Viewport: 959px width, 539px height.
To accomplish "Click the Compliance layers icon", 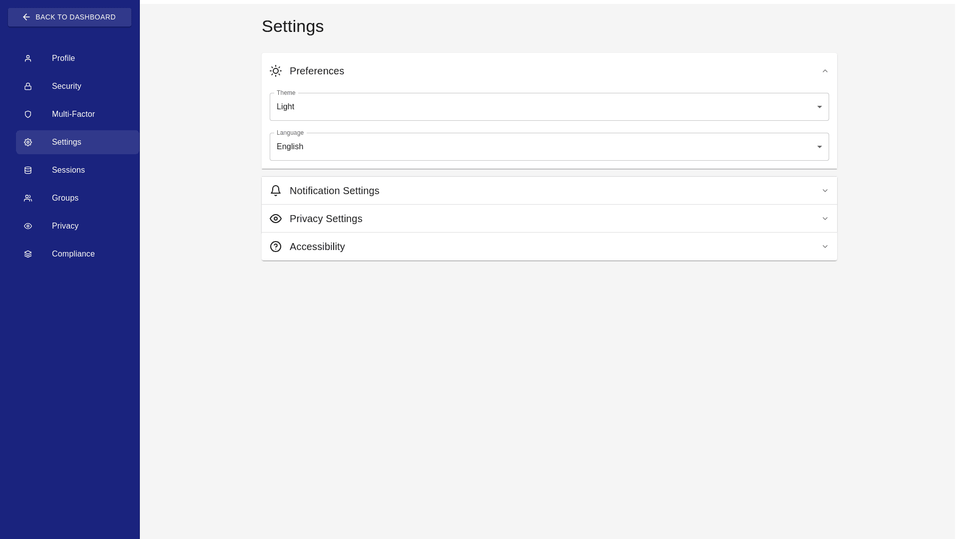I will pos(28,254).
